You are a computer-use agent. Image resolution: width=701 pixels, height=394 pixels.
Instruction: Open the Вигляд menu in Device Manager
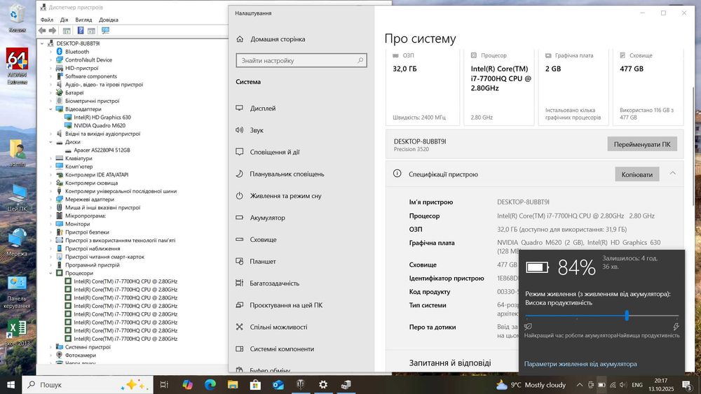(x=83, y=20)
